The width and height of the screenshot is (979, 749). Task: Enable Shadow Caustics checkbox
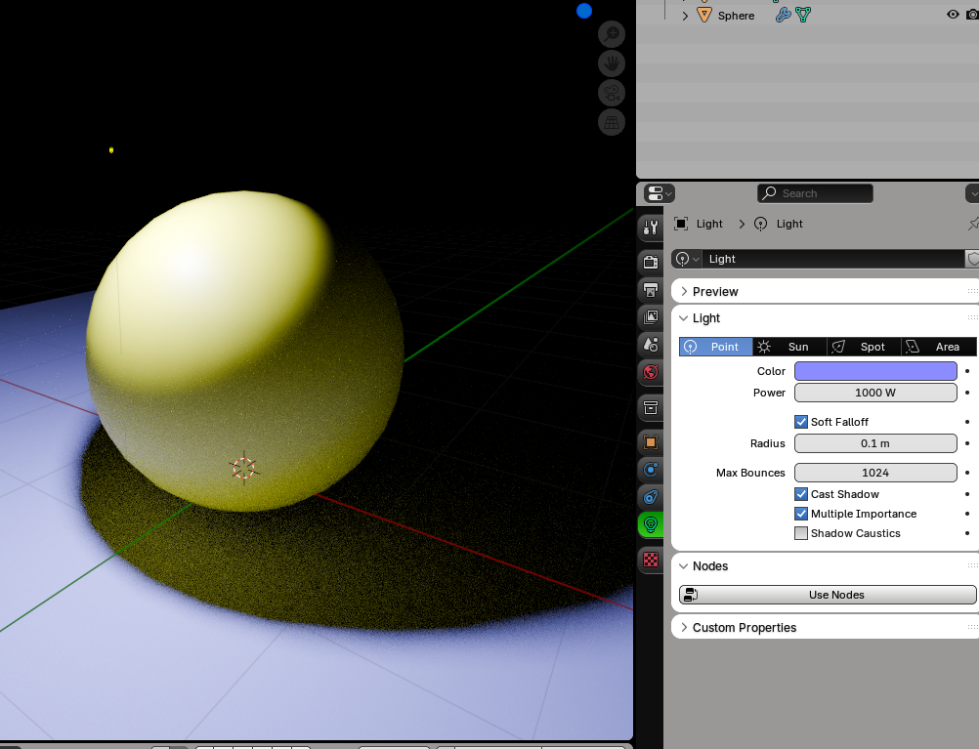click(x=801, y=533)
